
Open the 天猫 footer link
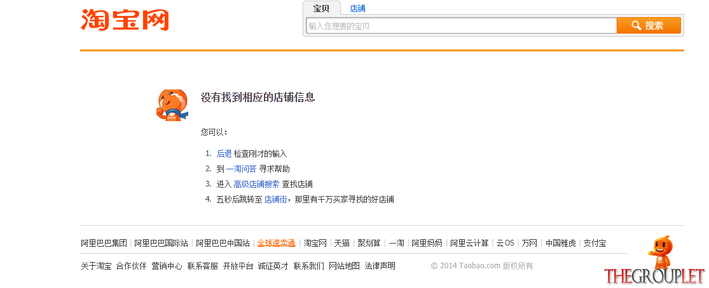pos(342,244)
